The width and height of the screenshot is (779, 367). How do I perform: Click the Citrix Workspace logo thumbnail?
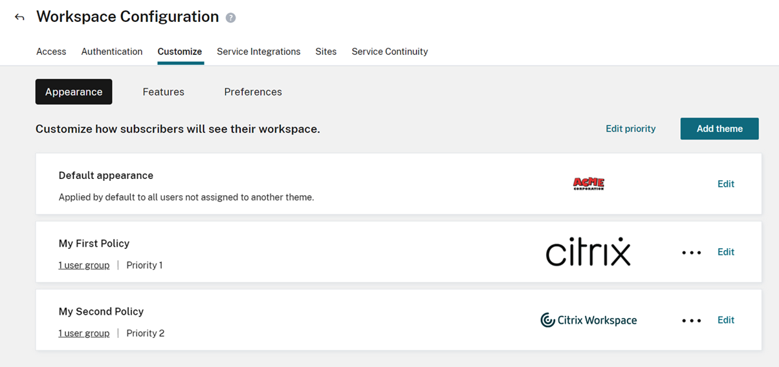[588, 320]
